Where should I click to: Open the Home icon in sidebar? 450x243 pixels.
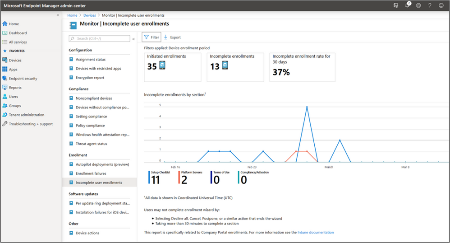pos(5,23)
